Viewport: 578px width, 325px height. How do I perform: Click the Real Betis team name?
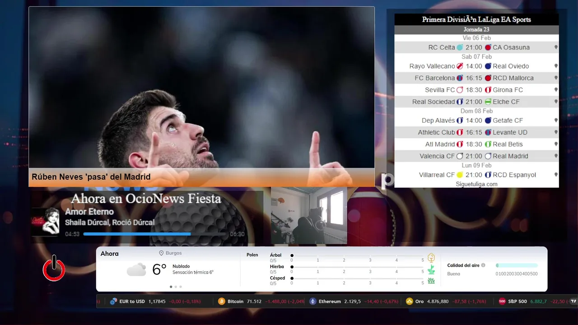[x=508, y=144]
